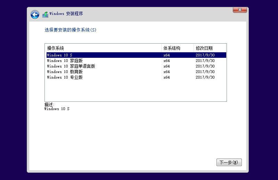Click 2017/9/30 date in 家庭单语言版 row
This screenshot has height=180, width=278.
[205, 66]
